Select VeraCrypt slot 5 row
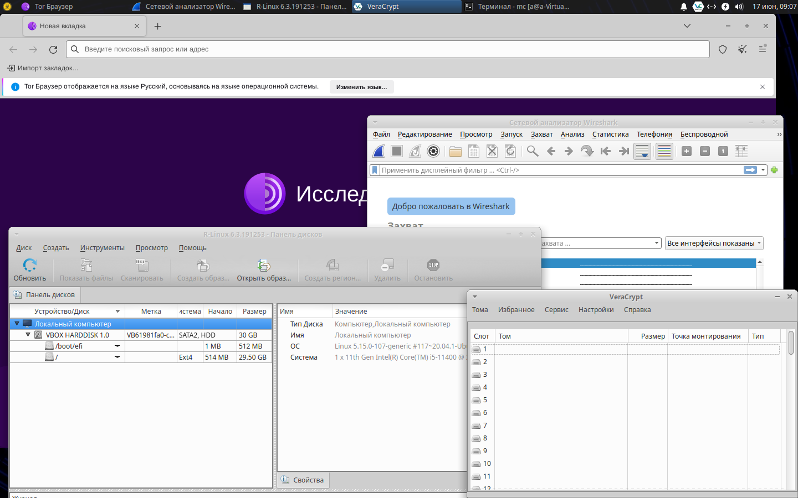The width and height of the screenshot is (798, 498). [625, 400]
